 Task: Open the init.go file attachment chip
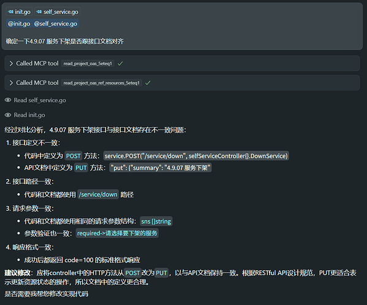coord(19,12)
